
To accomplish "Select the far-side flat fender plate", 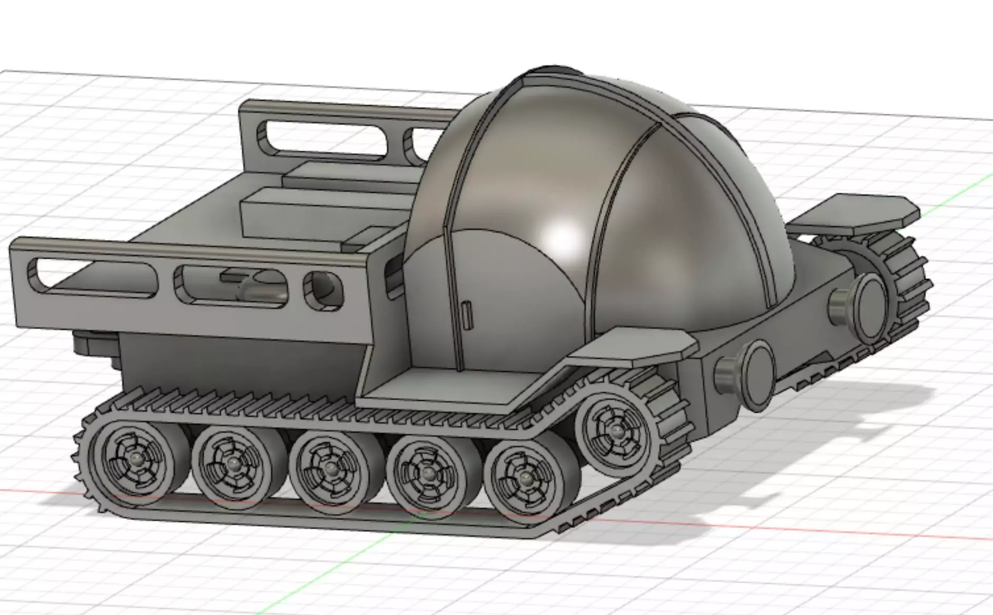I will point(853,213).
